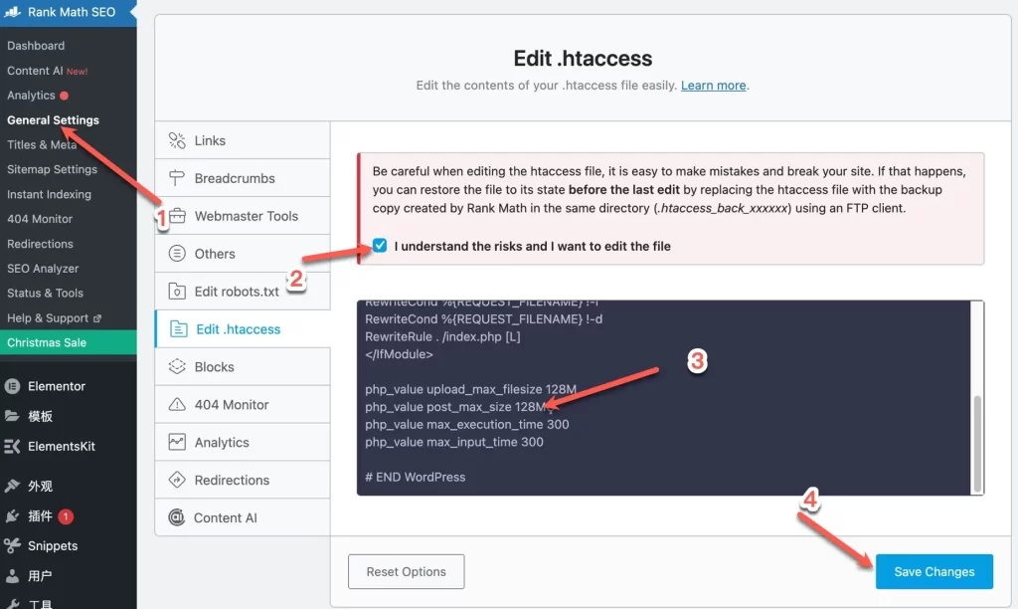
Task: Open the Redirections settings tab
Action: (x=243, y=480)
